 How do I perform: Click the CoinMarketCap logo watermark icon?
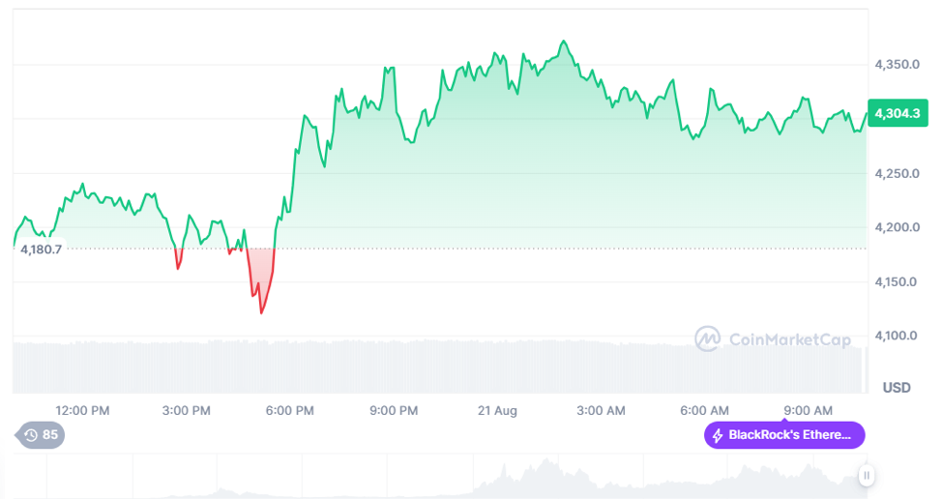click(x=708, y=338)
